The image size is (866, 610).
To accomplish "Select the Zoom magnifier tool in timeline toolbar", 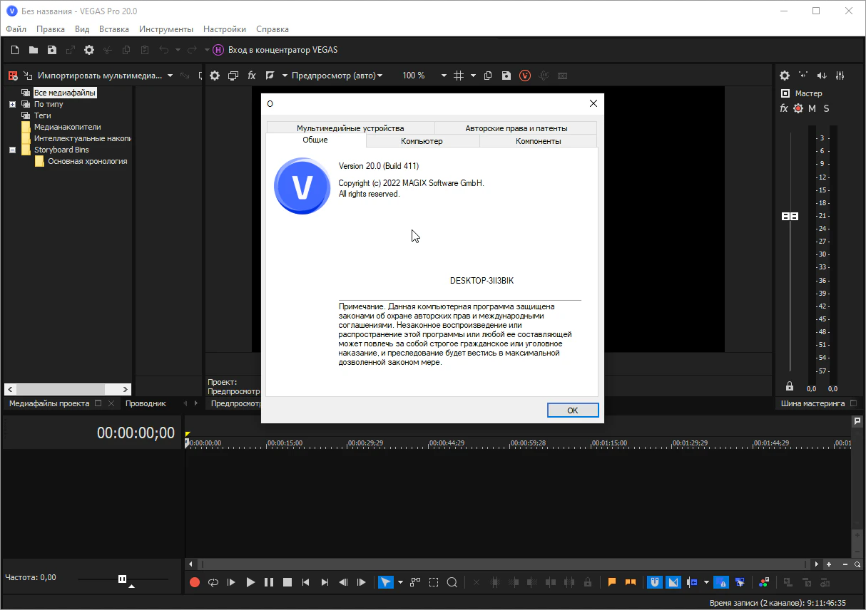I will [x=452, y=582].
